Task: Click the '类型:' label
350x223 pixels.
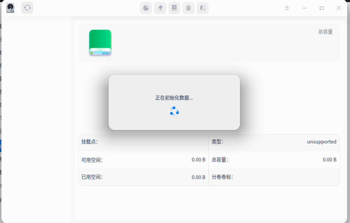Action: pos(218,142)
